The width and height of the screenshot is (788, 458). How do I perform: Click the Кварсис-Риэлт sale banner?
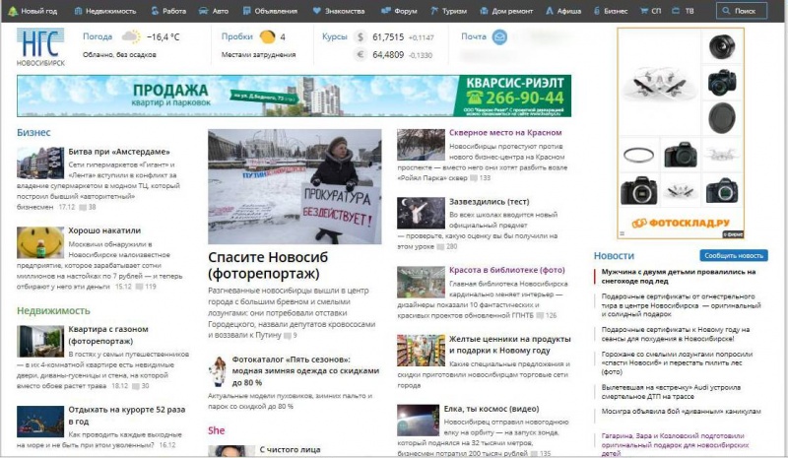tap(294, 97)
